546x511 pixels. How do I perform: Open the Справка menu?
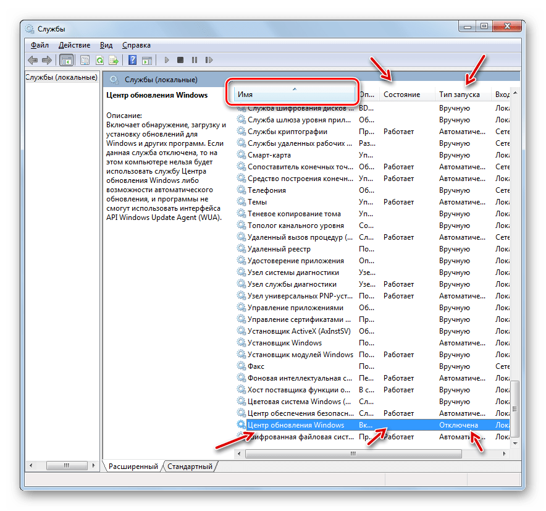coord(136,45)
